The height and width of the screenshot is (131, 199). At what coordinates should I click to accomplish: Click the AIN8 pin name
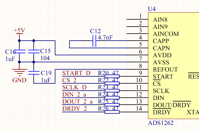[x=160, y=20]
